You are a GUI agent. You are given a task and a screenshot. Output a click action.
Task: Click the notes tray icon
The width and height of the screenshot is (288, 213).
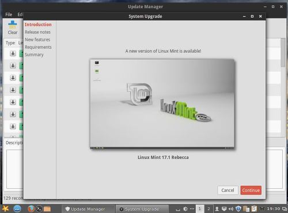click(x=254, y=208)
